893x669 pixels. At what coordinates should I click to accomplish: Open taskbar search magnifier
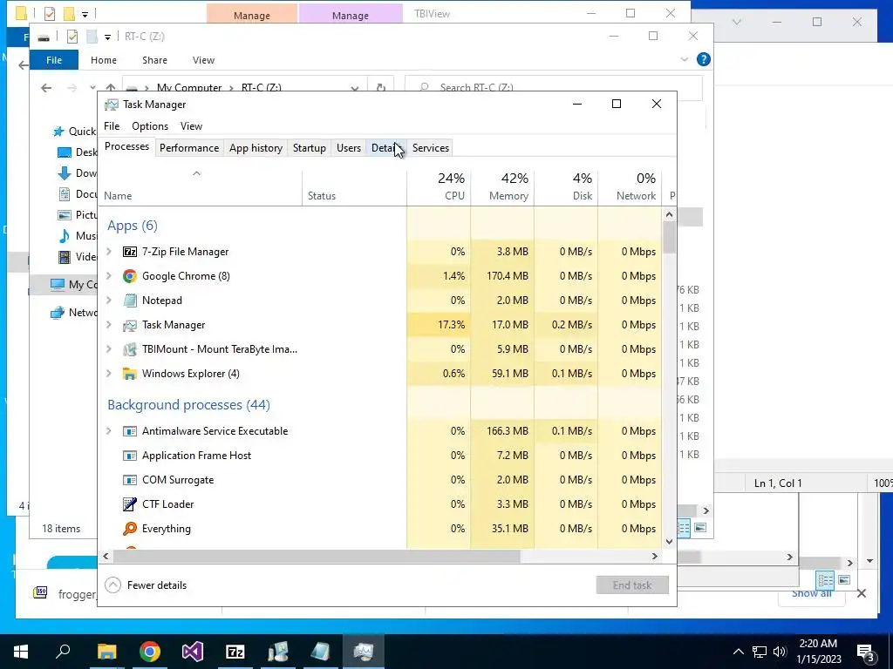(63, 652)
